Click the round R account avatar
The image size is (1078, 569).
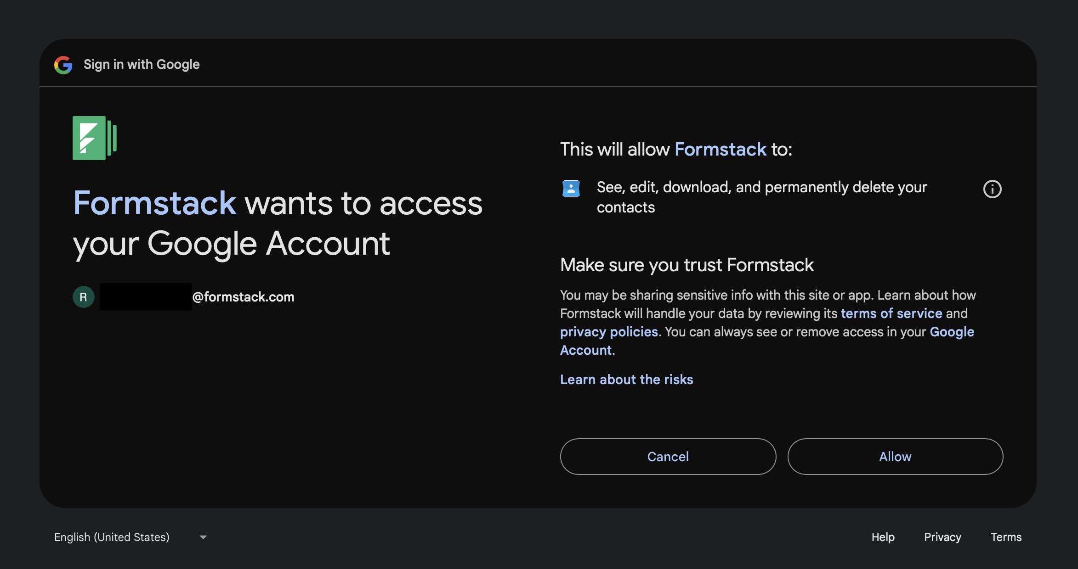click(x=84, y=297)
